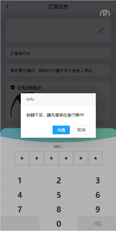Tap the third password digit box
Screen dimensions: 116x231
[51, 158]
